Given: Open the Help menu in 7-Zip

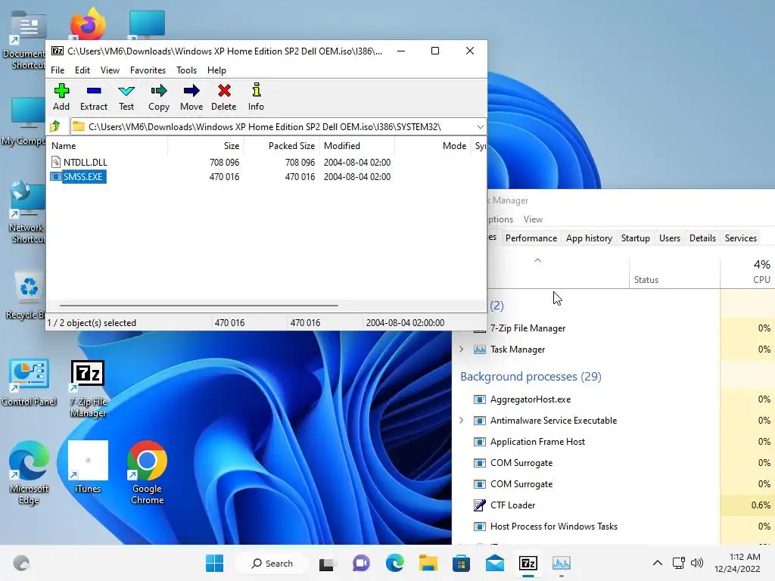Looking at the screenshot, I should [x=216, y=70].
